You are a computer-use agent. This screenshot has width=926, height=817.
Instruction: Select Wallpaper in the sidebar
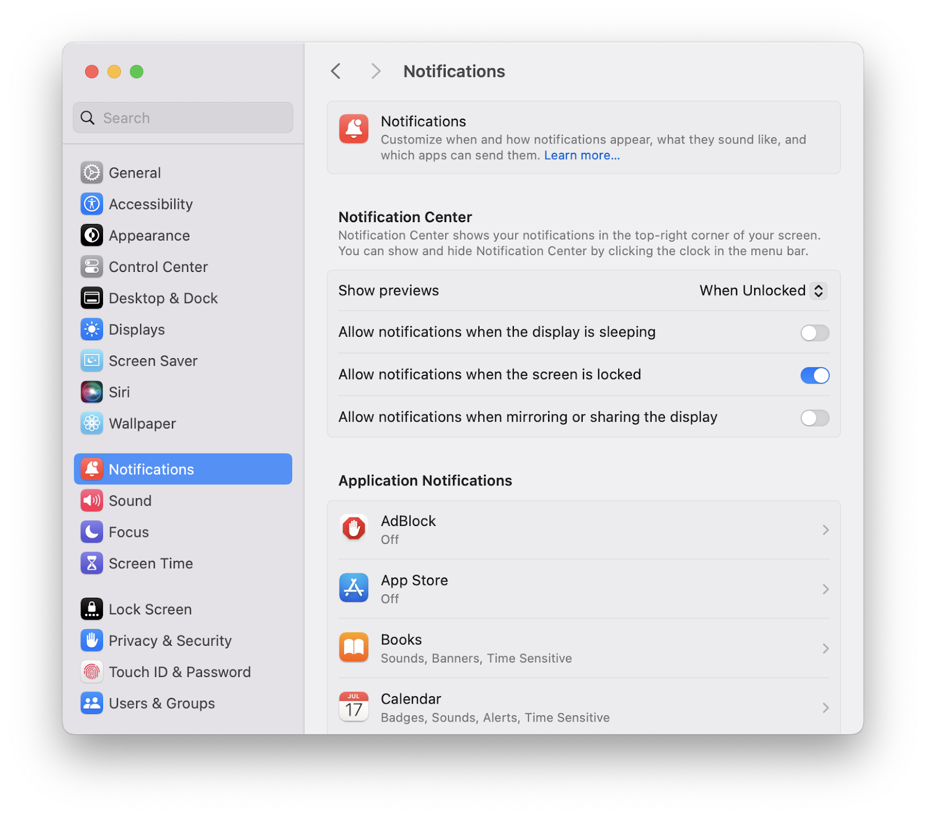click(183, 424)
